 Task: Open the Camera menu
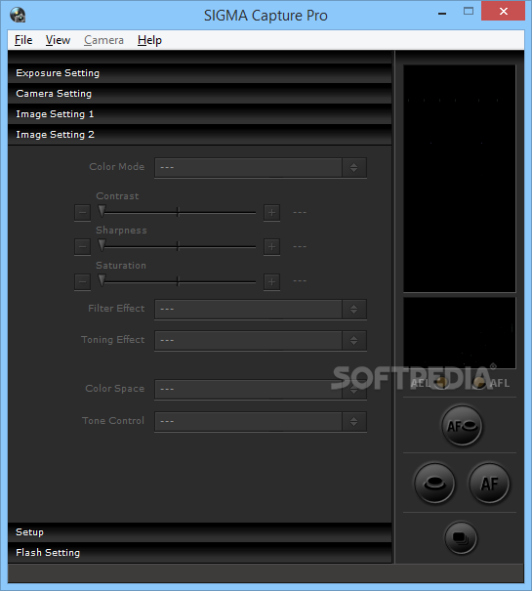pos(103,40)
